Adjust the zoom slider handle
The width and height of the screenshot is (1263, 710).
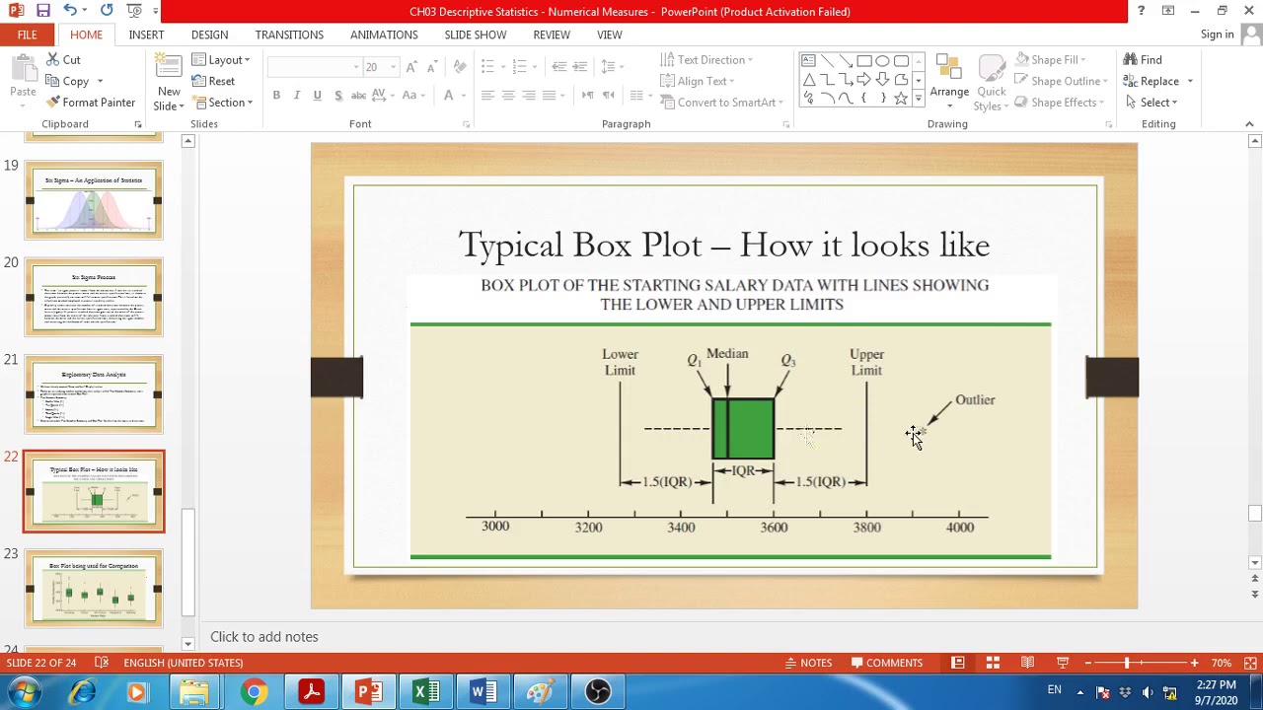1127,663
